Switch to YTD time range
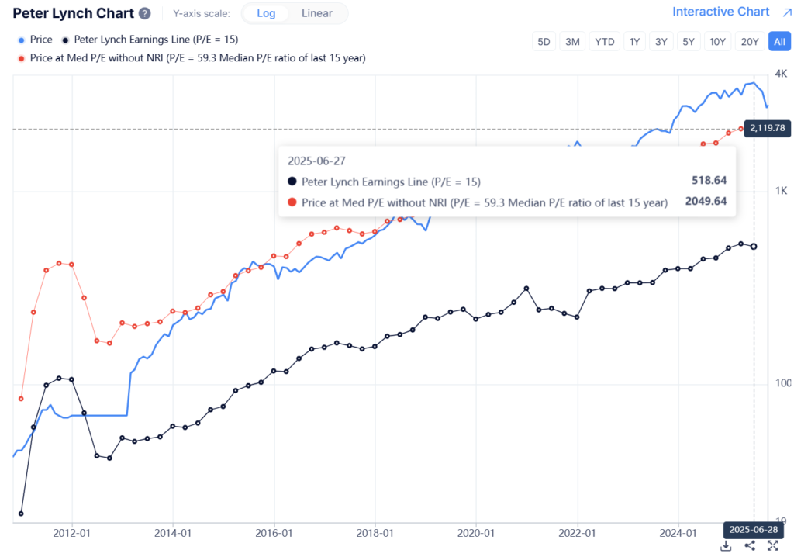The height and width of the screenshot is (557, 794). click(x=605, y=42)
